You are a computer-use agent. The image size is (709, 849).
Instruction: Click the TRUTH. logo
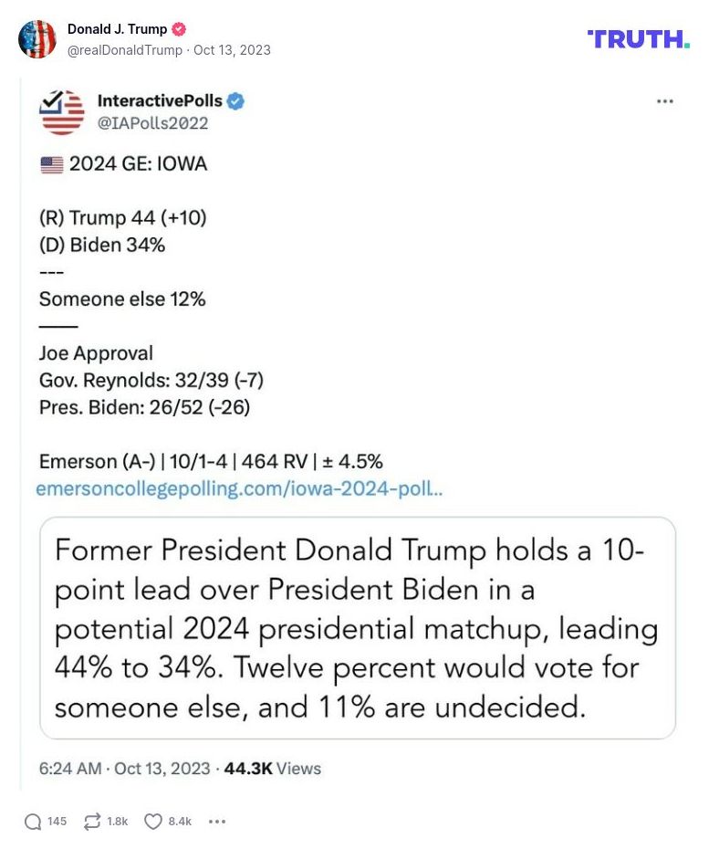point(638,38)
